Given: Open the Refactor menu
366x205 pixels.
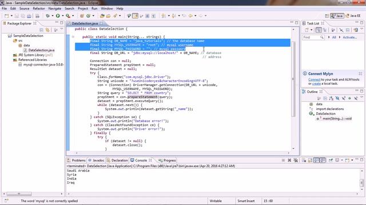Looking at the screenshot, I should [39, 9].
